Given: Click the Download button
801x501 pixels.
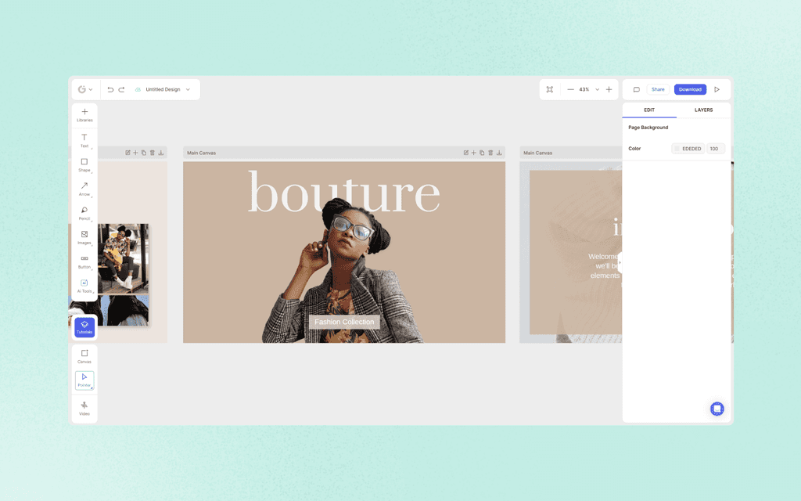Looking at the screenshot, I should click(x=690, y=88).
